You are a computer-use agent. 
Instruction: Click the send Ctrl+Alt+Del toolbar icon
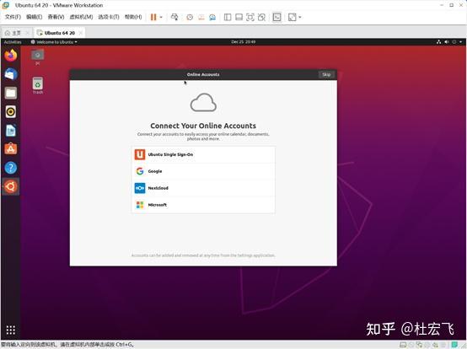[174, 17]
